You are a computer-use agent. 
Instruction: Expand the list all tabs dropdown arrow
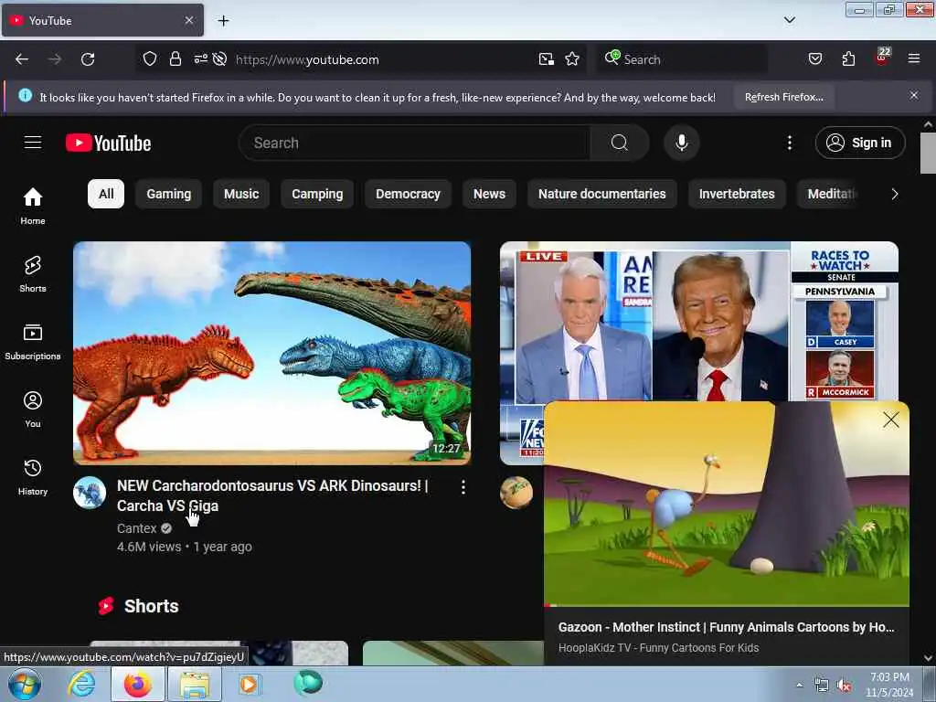coord(789,20)
